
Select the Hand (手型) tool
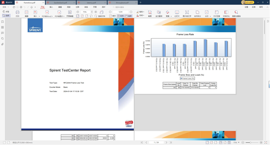click(6, 12)
